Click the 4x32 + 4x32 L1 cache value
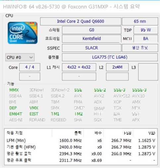The image size is (160, 168). point(79,67)
